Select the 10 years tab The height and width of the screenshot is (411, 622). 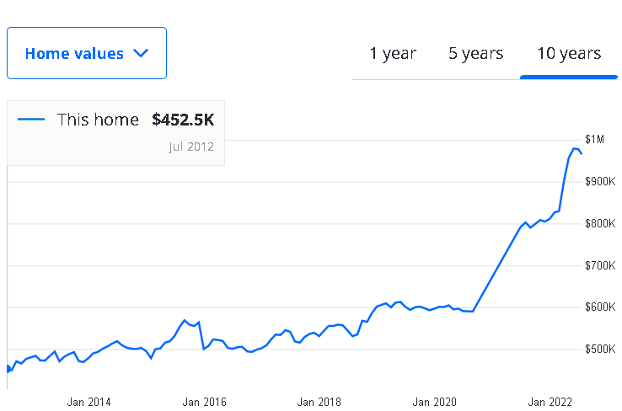569,54
